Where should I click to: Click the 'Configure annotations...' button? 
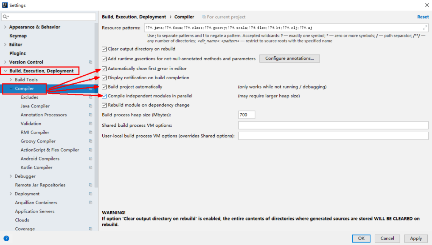(290, 59)
